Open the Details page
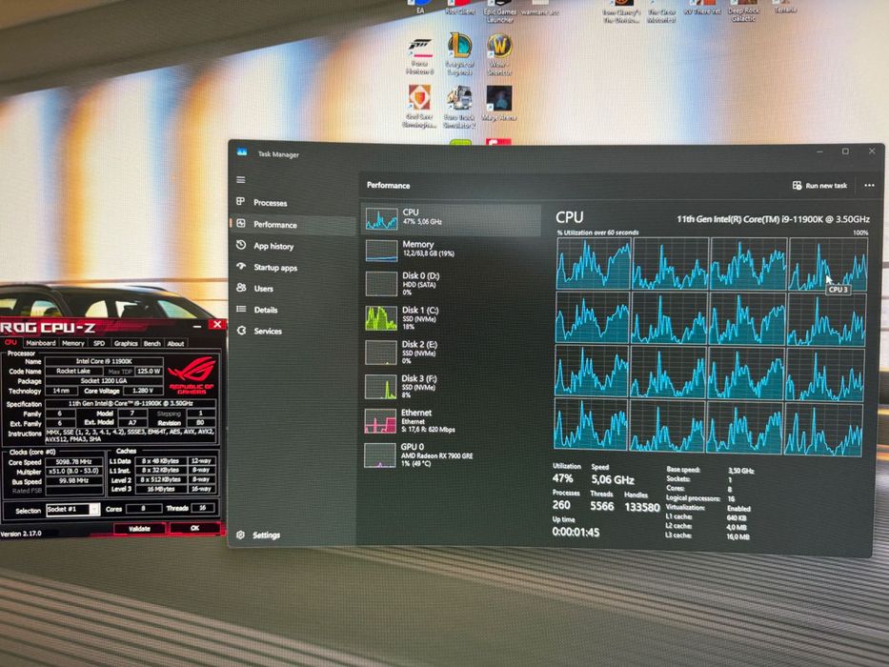Viewport: 889px width, 667px height. pyautogui.click(x=265, y=310)
